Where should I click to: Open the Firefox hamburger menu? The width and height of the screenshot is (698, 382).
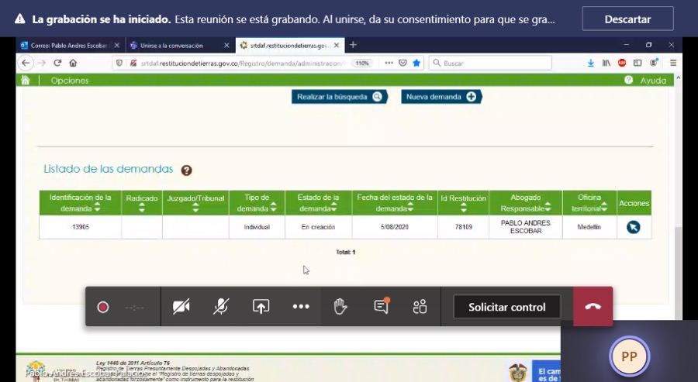tap(673, 63)
